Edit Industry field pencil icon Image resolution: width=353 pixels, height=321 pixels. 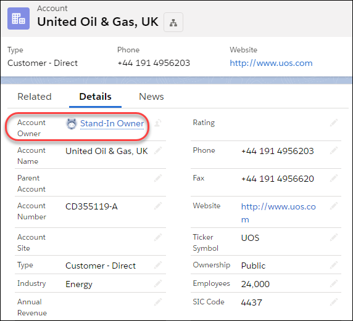tap(158, 283)
